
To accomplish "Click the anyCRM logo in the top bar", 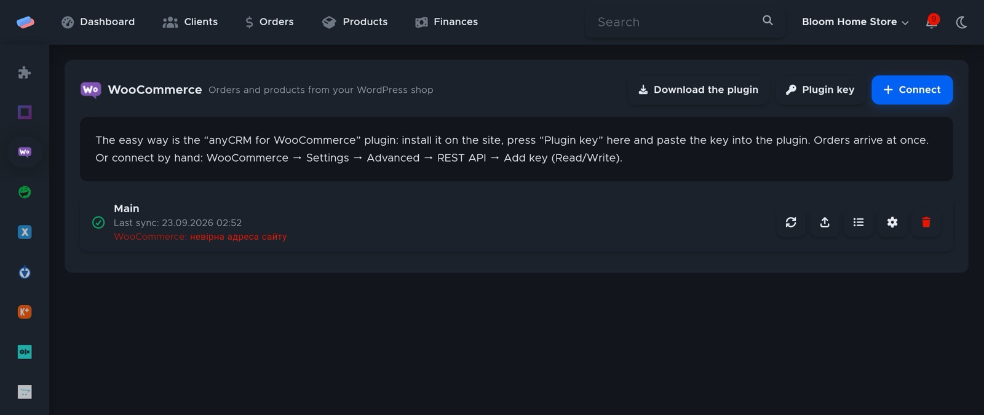I will 25,22.
